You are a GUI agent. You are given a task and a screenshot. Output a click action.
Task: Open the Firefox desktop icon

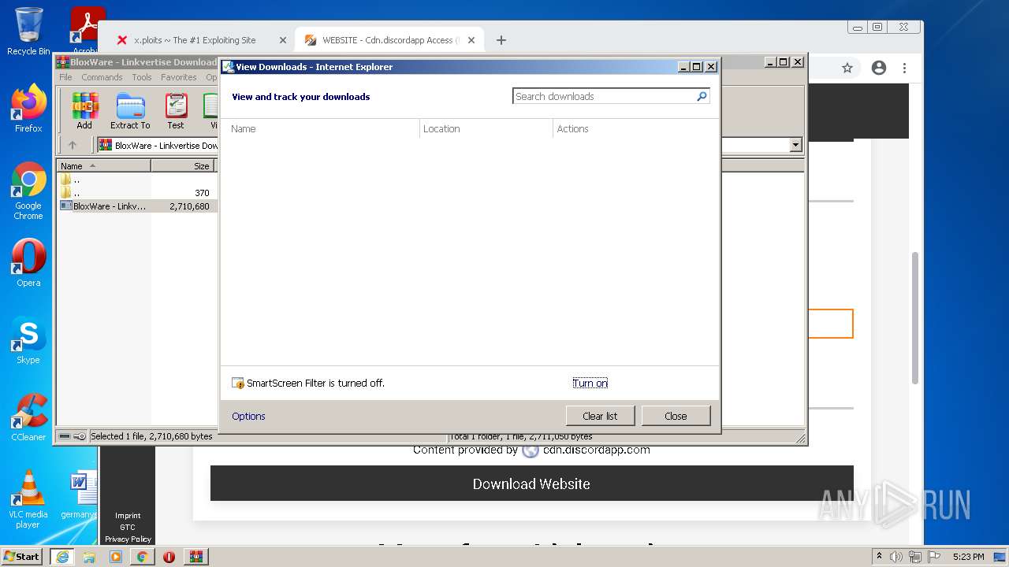pos(28,109)
